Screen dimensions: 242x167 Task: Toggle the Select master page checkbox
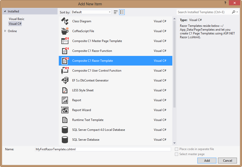pyautogui.click(x=177, y=154)
